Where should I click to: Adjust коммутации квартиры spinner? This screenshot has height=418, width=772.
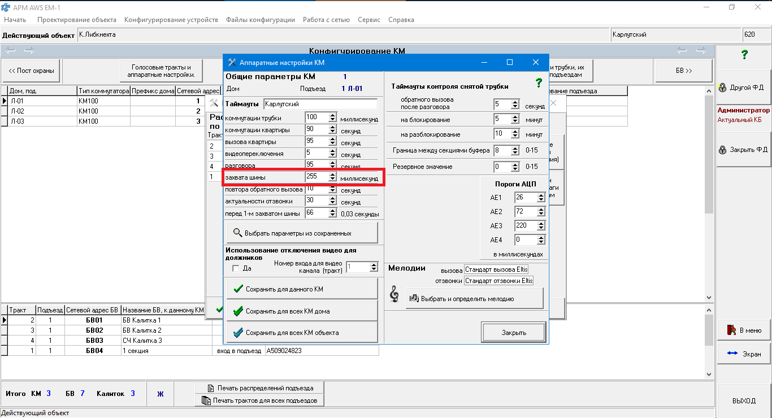tap(332, 129)
